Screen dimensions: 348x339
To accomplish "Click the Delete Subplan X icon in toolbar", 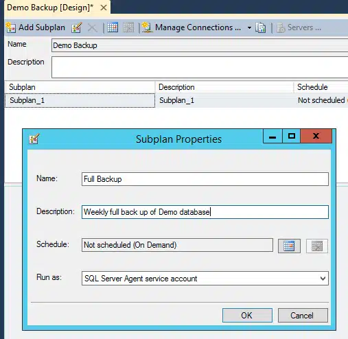I will [x=93, y=28].
